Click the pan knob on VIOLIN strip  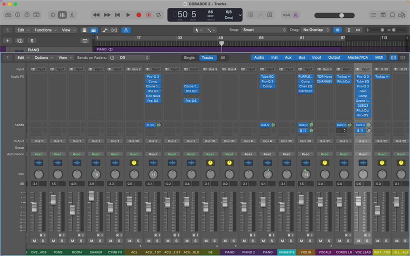pyautogui.click(x=305, y=174)
